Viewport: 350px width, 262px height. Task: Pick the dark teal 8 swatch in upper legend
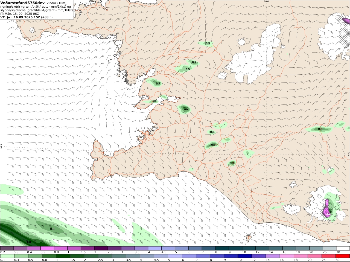click(x=222, y=248)
